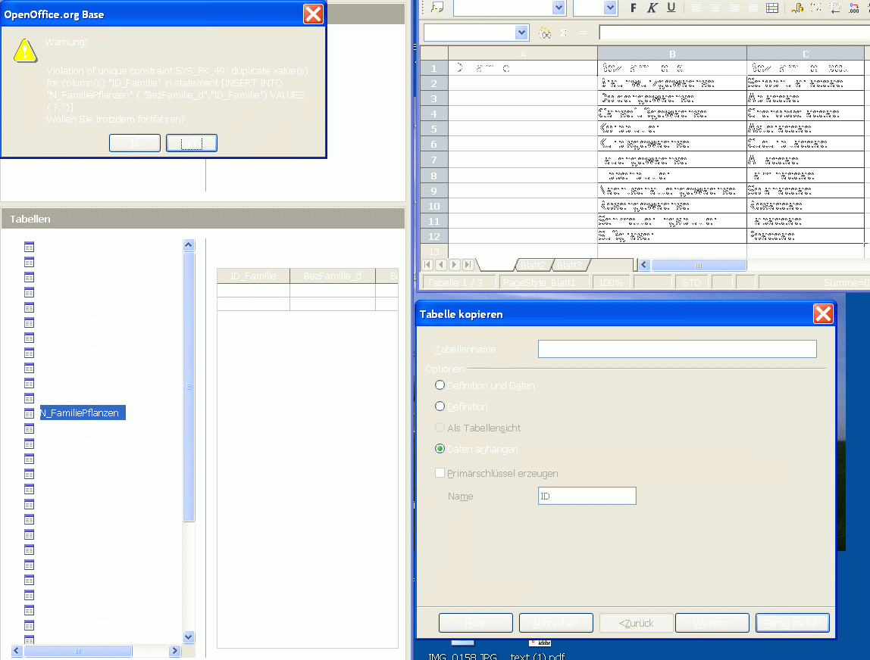Select the 'Definition' radio option

(x=440, y=406)
